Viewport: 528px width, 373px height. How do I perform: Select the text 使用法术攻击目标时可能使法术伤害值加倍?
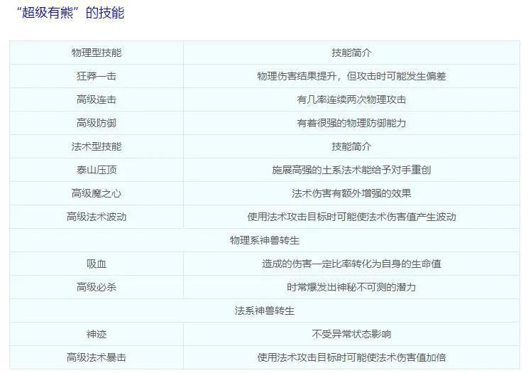pos(351,357)
